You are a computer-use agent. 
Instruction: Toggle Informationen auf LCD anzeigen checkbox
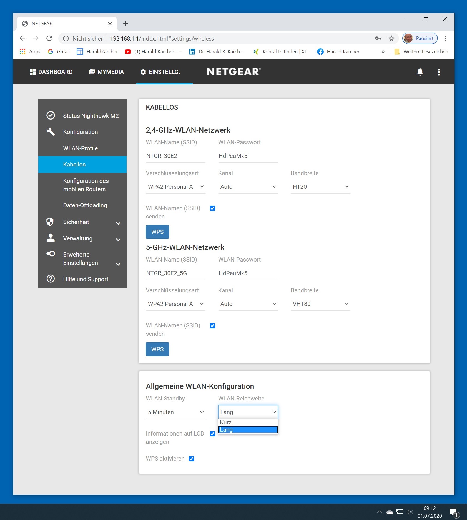coord(212,434)
